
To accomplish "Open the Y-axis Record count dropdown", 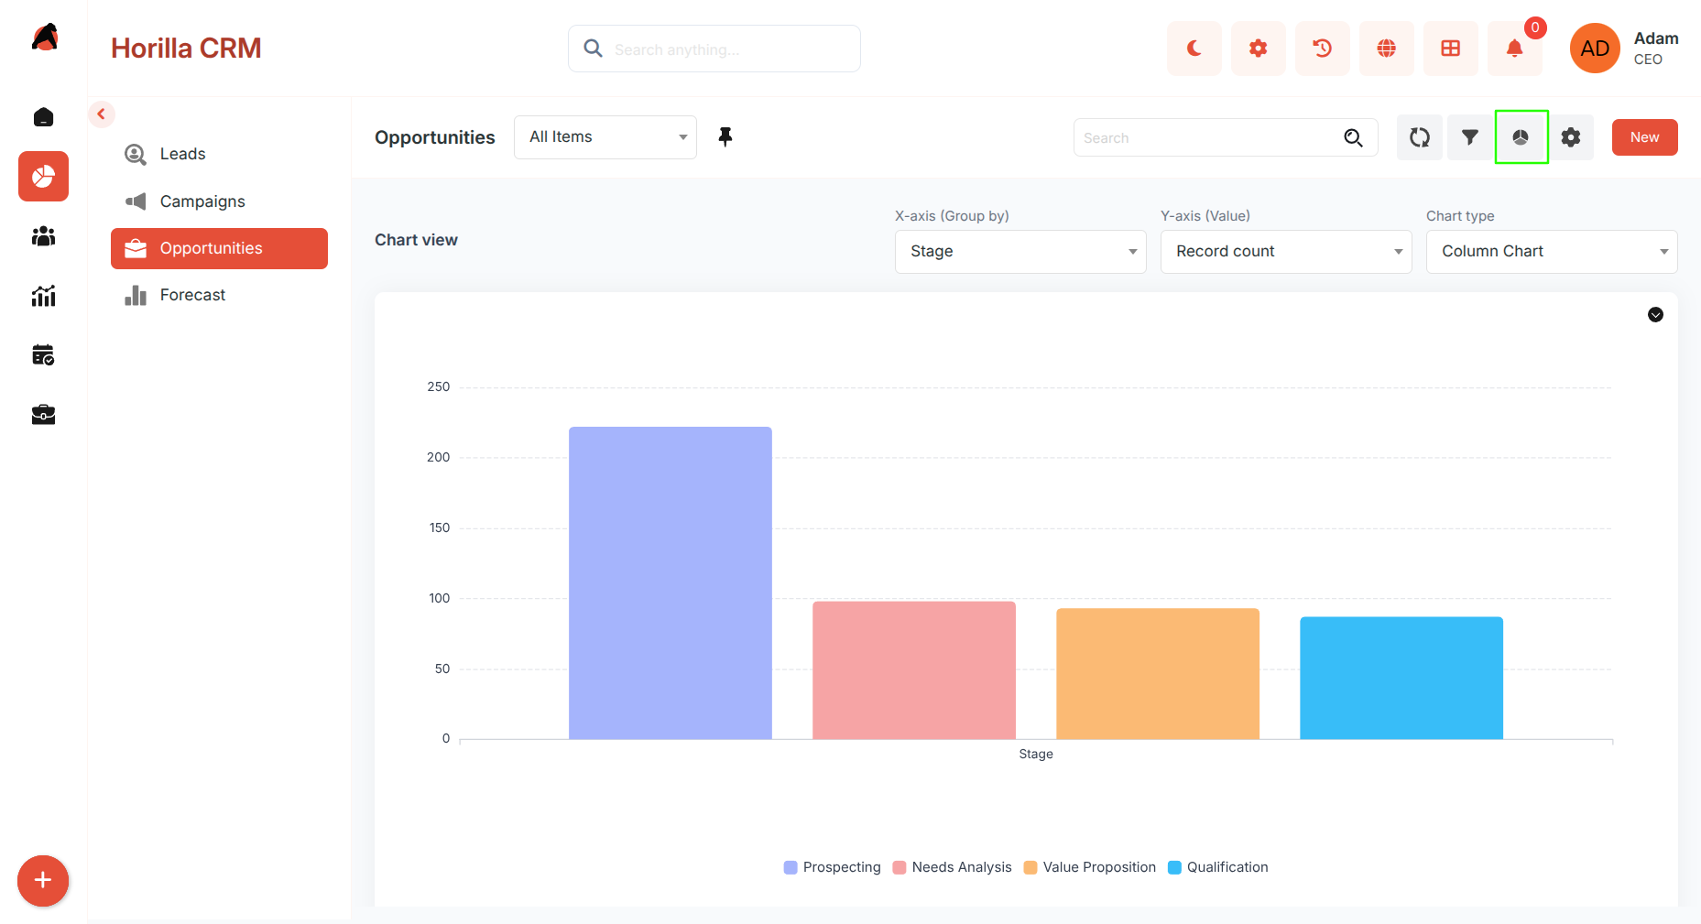I will (1286, 252).
